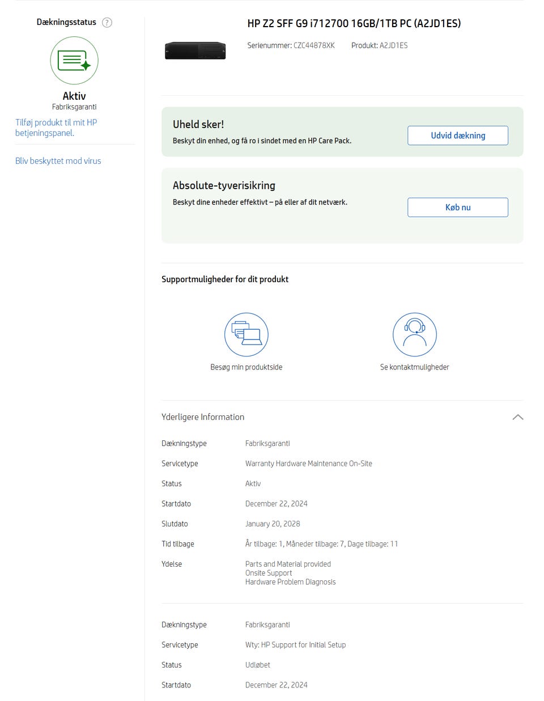Click the Udløbet status value
This screenshot has width=544, height=701.
pyautogui.click(x=258, y=665)
